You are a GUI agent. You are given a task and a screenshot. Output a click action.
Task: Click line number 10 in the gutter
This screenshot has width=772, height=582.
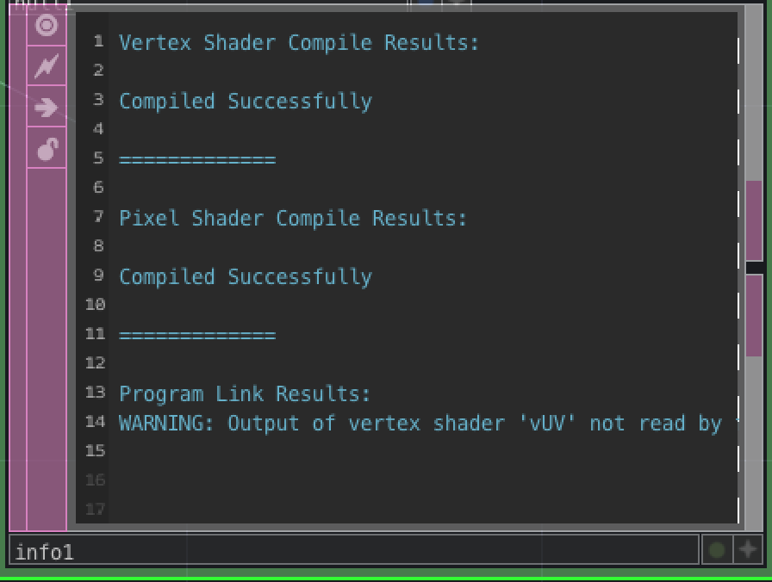(95, 305)
